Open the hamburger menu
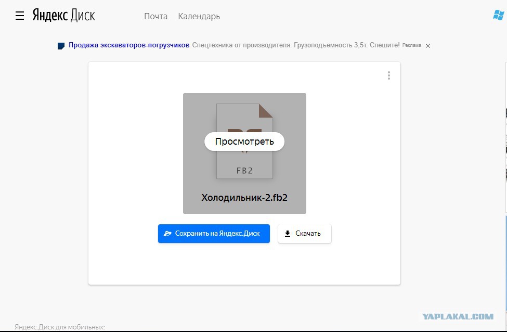The image size is (507, 332). pos(20,16)
